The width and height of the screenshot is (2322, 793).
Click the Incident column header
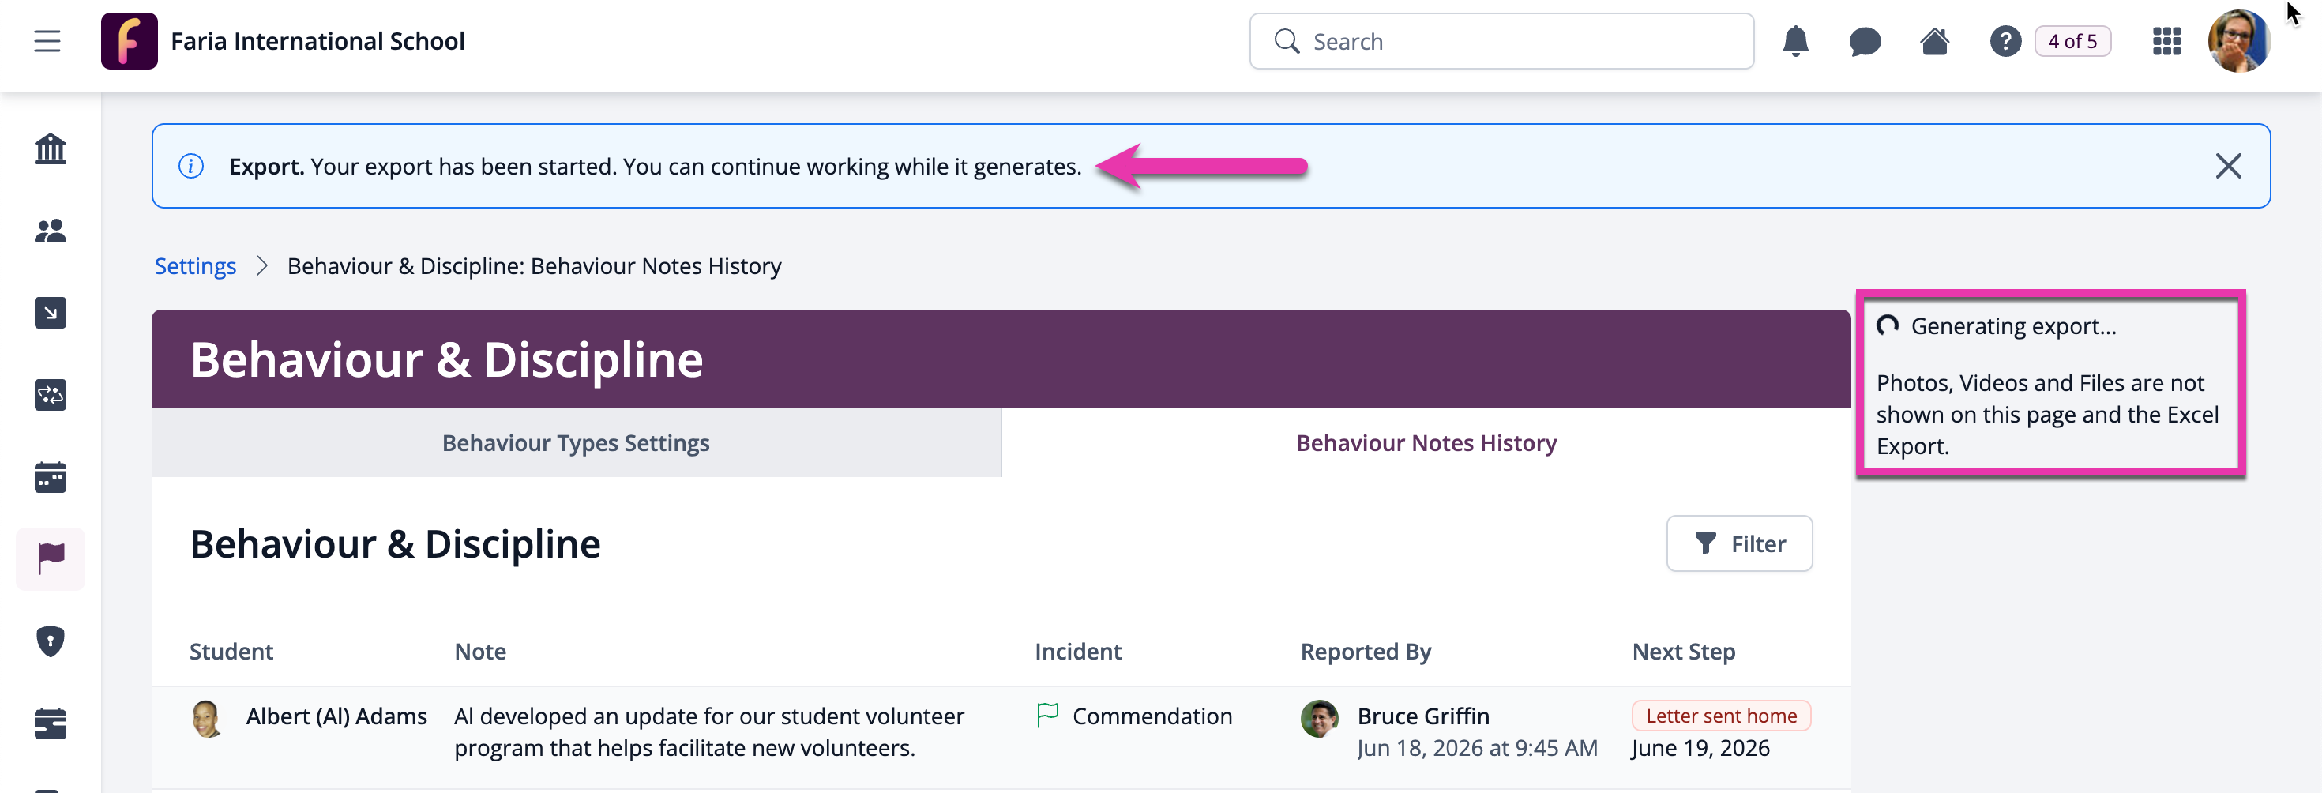pyautogui.click(x=1077, y=652)
